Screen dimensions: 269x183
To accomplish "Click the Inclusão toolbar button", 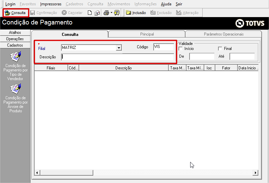I will click(136, 13).
